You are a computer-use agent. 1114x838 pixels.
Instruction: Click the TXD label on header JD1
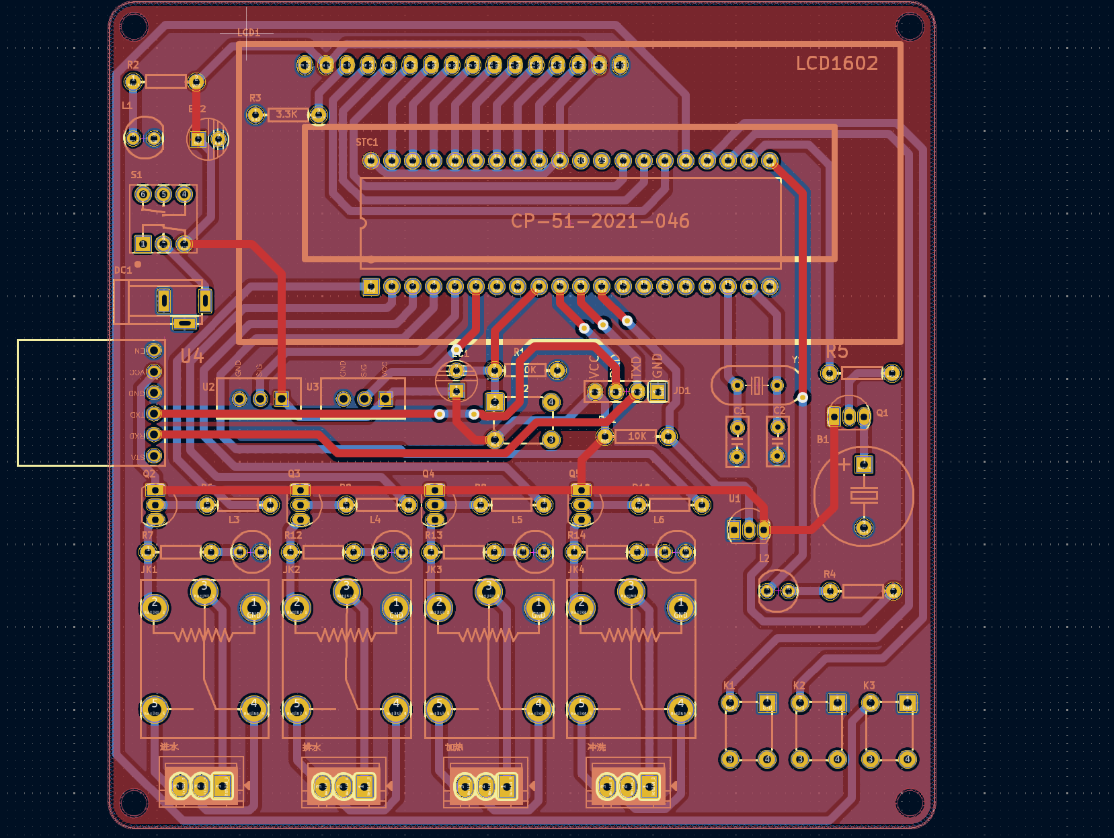click(x=636, y=367)
